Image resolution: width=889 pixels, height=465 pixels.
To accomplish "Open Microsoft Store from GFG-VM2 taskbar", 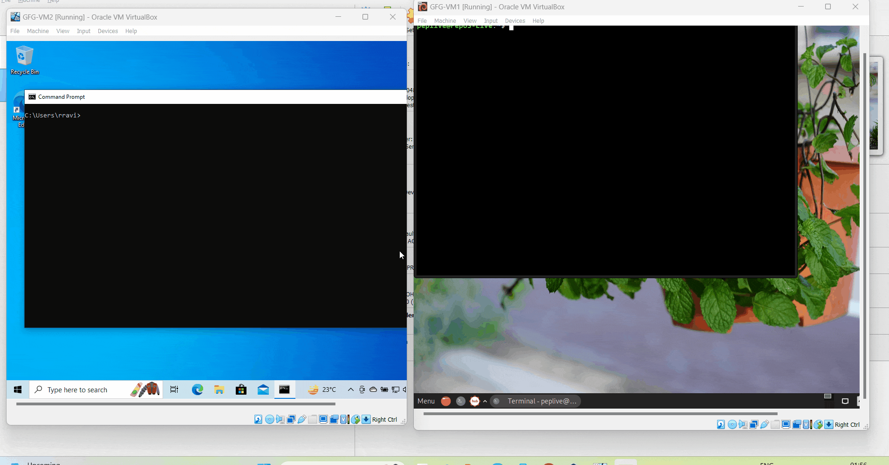I will (241, 390).
